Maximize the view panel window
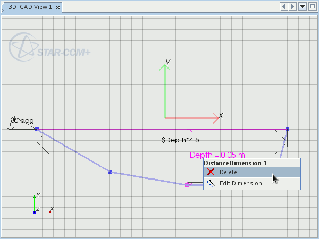 313,7
